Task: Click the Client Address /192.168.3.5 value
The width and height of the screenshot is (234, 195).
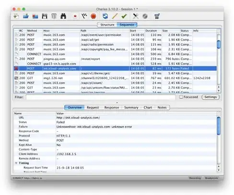Action: pyautogui.click(x=66, y=154)
